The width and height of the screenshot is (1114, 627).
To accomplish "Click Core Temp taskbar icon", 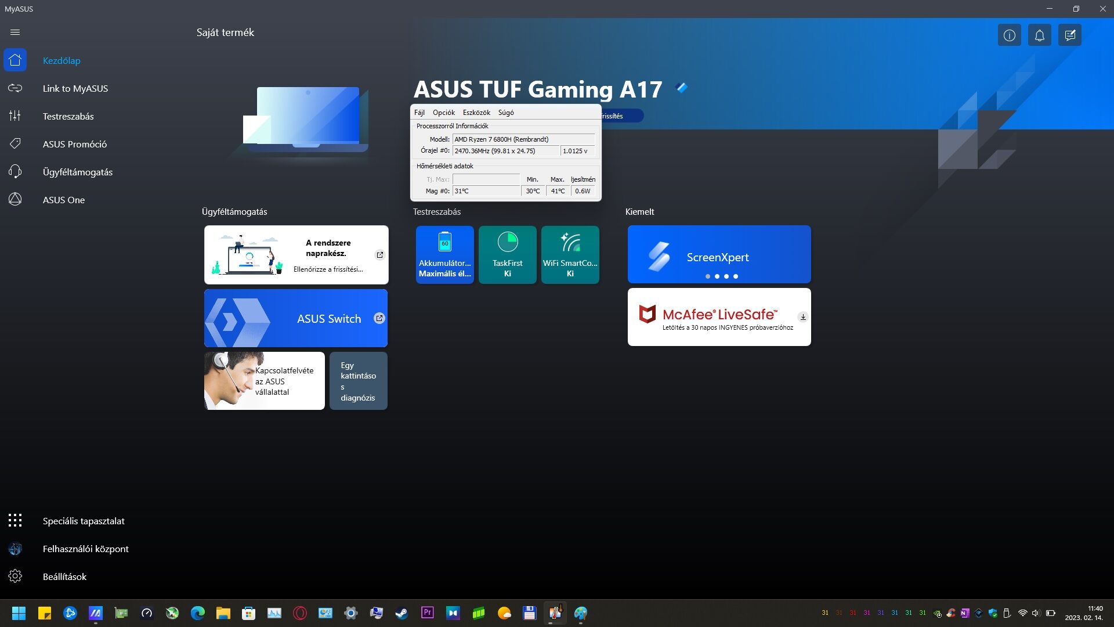I will [555, 613].
